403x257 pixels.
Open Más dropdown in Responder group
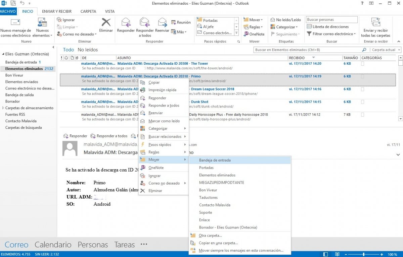tap(179, 32)
